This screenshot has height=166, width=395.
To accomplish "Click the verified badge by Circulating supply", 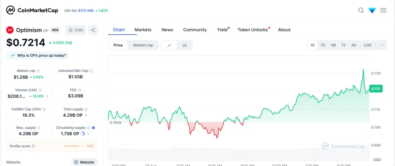I will [x=93, y=128].
